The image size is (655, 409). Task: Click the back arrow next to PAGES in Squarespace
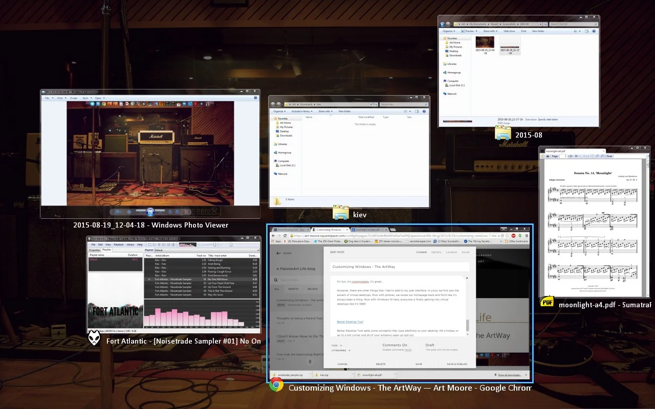coord(278,253)
